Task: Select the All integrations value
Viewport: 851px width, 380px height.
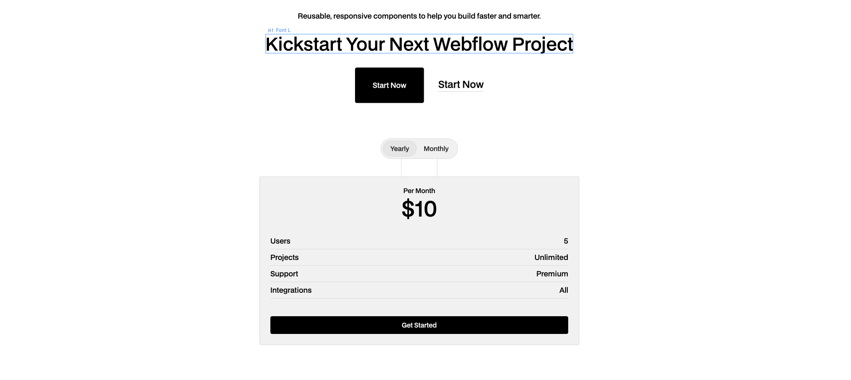Action: click(x=563, y=290)
